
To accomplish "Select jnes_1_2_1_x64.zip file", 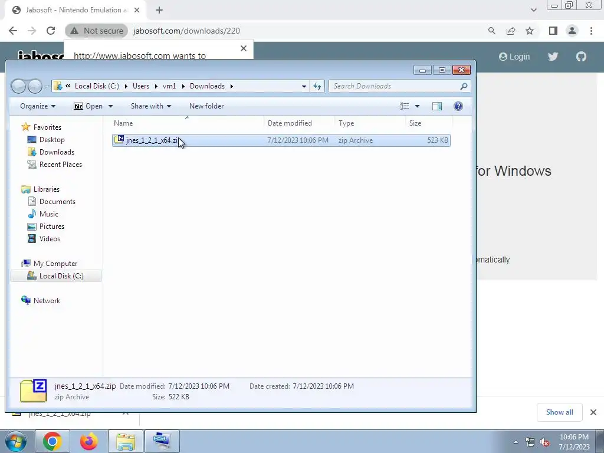I will click(281, 140).
